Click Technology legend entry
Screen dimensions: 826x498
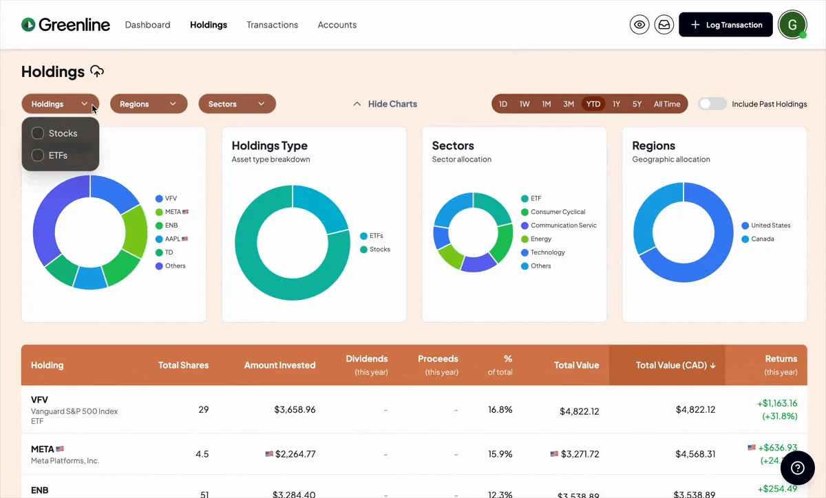pos(543,252)
